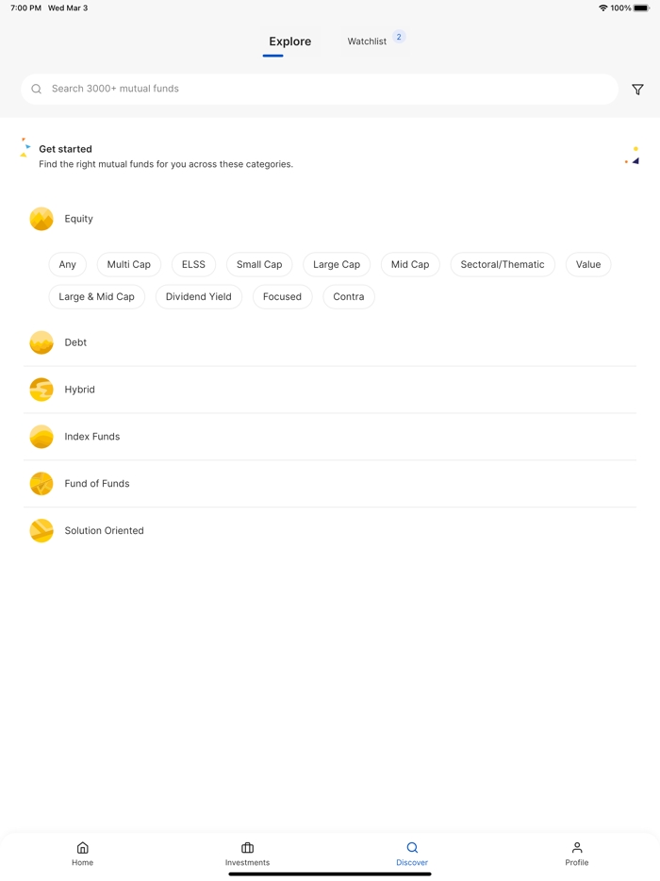Viewport: 660px width, 881px height.
Task: Click the Debt category coin icon
Action: point(41,342)
